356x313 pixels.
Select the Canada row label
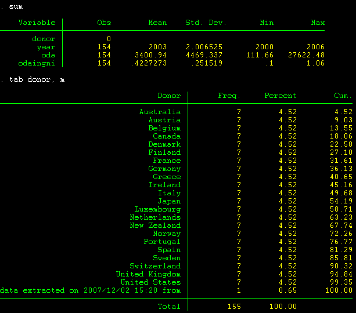(x=167, y=136)
